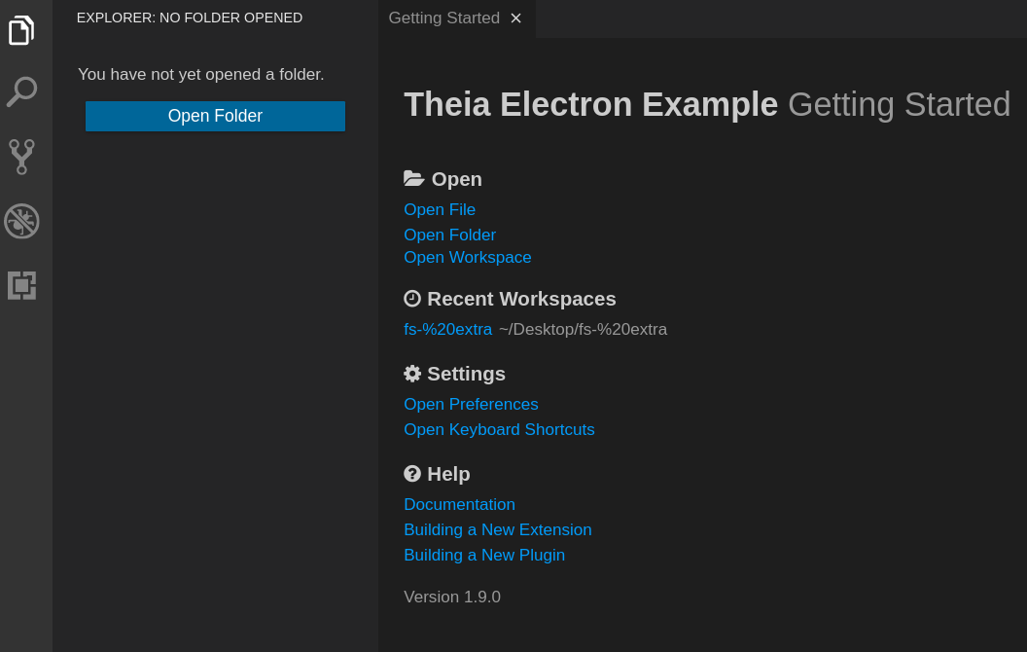
Task: Click the Open Preferences link
Action: tap(471, 404)
